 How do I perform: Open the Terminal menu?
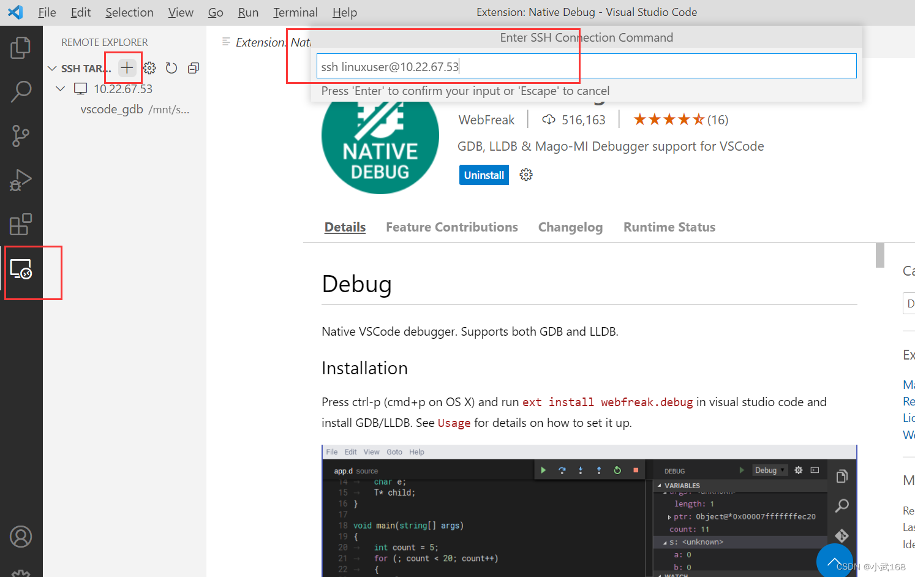pyautogui.click(x=295, y=12)
